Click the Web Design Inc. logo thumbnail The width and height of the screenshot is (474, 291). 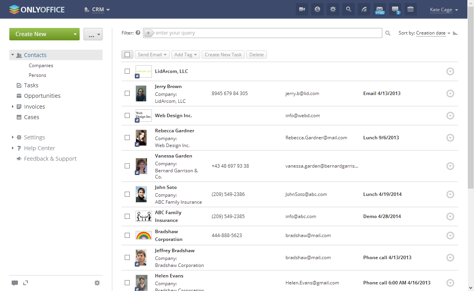point(143,116)
